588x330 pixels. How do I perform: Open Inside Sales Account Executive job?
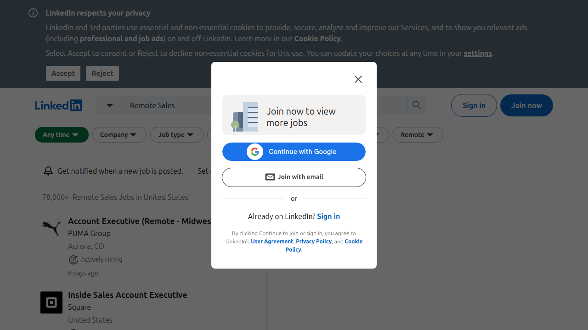(x=128, y=295)
